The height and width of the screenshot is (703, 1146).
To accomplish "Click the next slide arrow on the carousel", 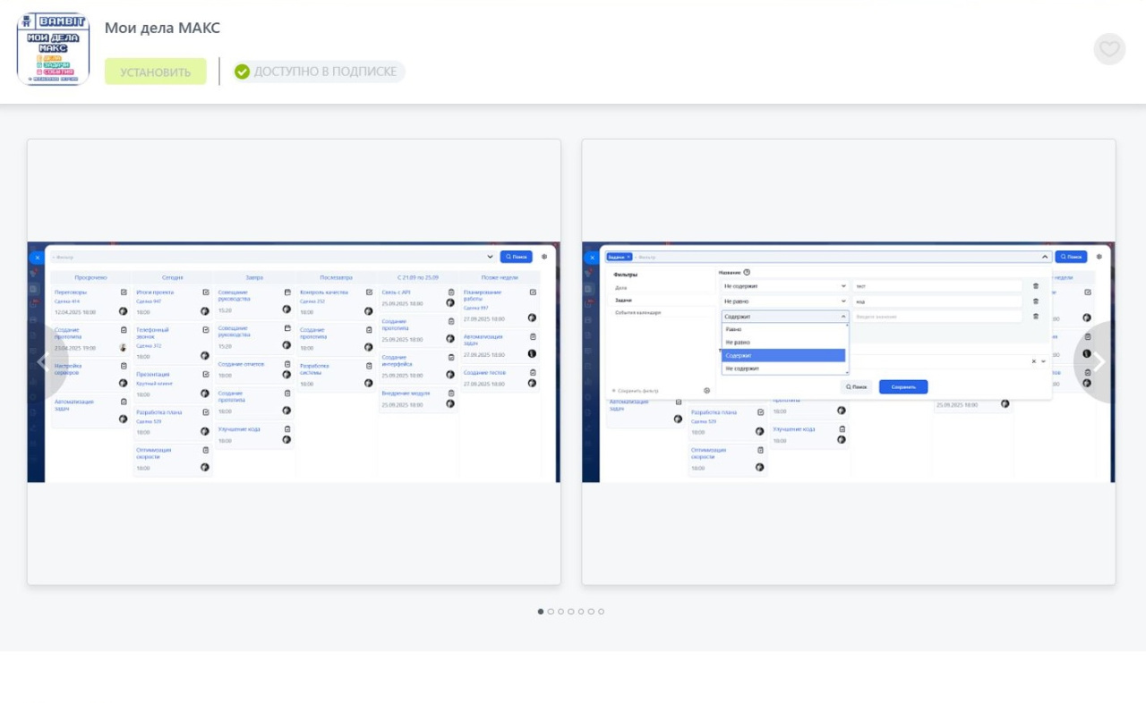I will pyautogui.click(x=1099, y=362).
